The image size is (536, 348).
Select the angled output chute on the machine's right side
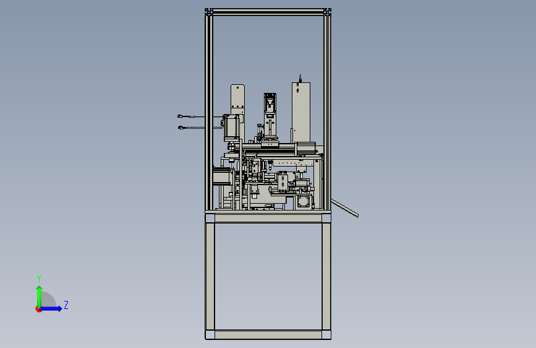[344, 208]
